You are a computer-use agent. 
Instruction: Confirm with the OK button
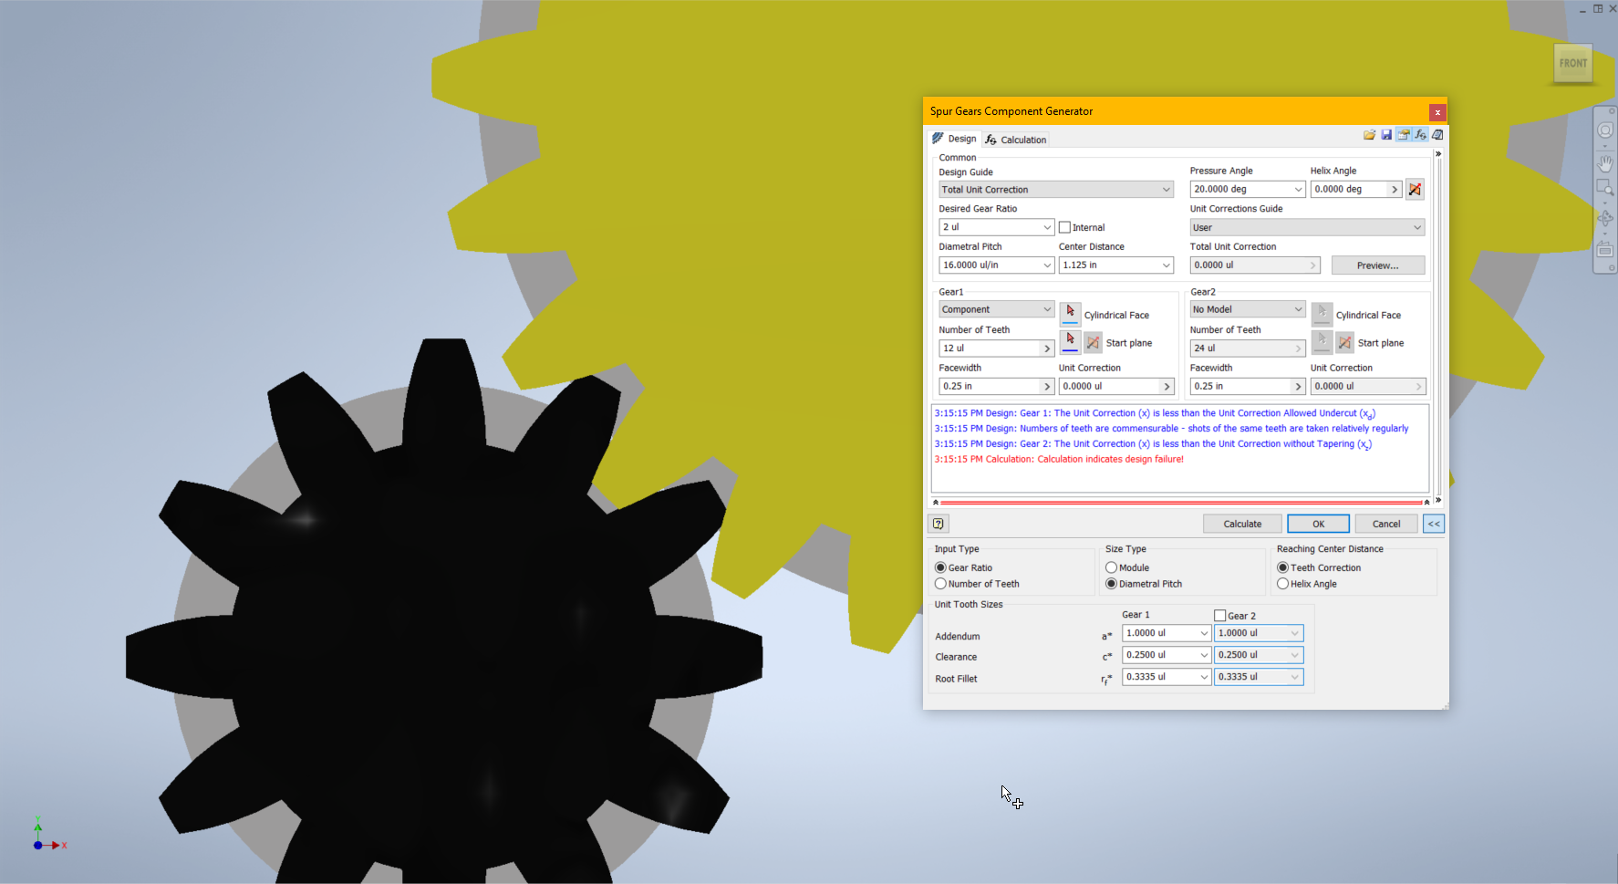click(1318, 524)
